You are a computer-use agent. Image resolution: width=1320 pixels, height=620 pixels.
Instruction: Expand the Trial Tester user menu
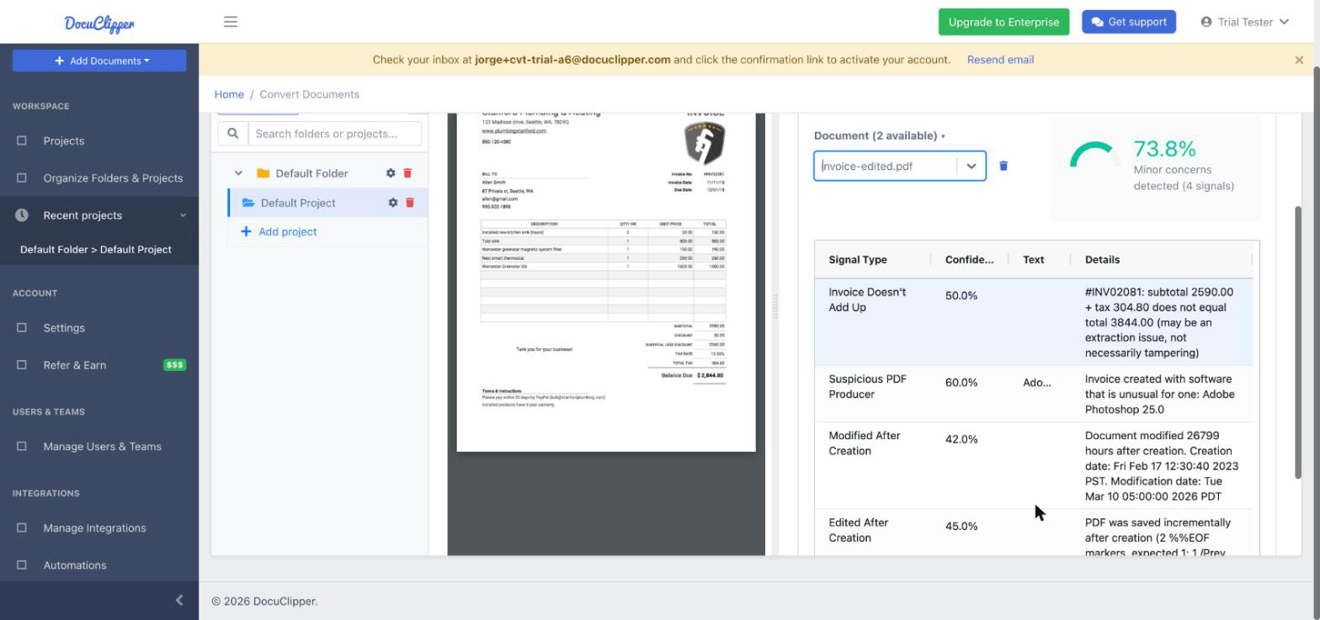pyautogui.click(x=1244, y=22)
